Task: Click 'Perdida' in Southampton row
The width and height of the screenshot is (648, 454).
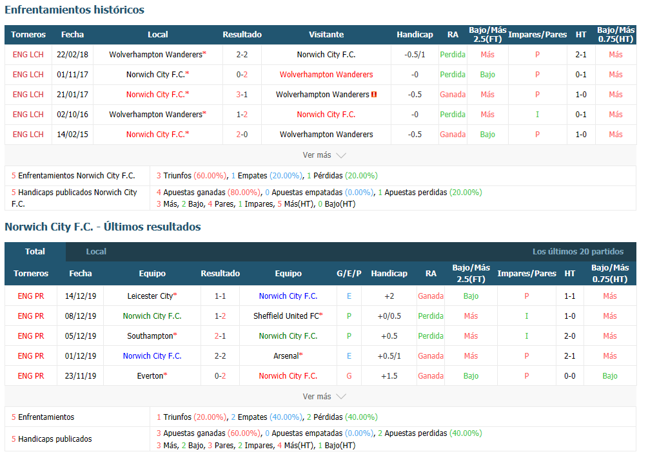Action: (x=431, y=336)
